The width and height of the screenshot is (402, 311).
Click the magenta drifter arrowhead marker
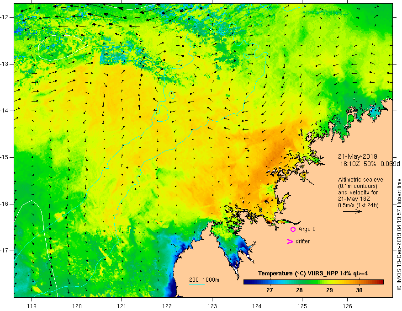coord(290,241)
